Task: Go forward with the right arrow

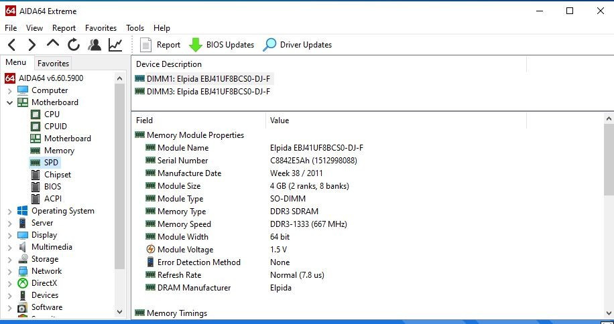Action: click(x=32, y=45)
